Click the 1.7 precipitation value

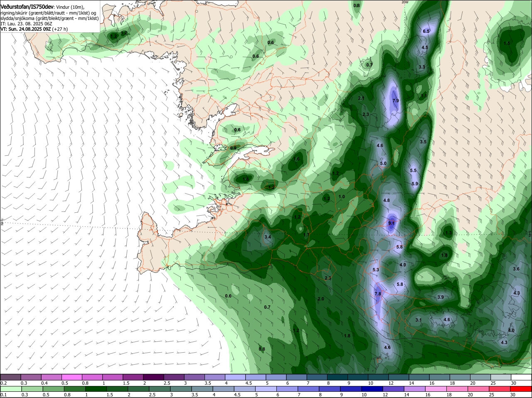pos(306,235)
